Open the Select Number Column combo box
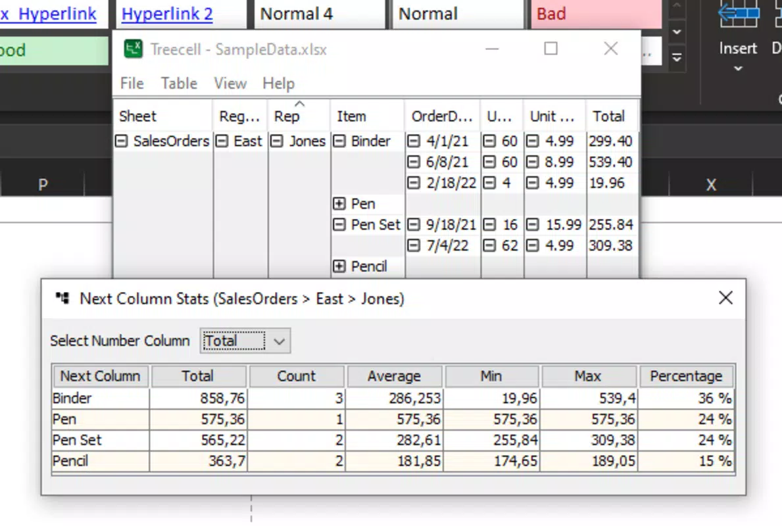 point(245,341)
